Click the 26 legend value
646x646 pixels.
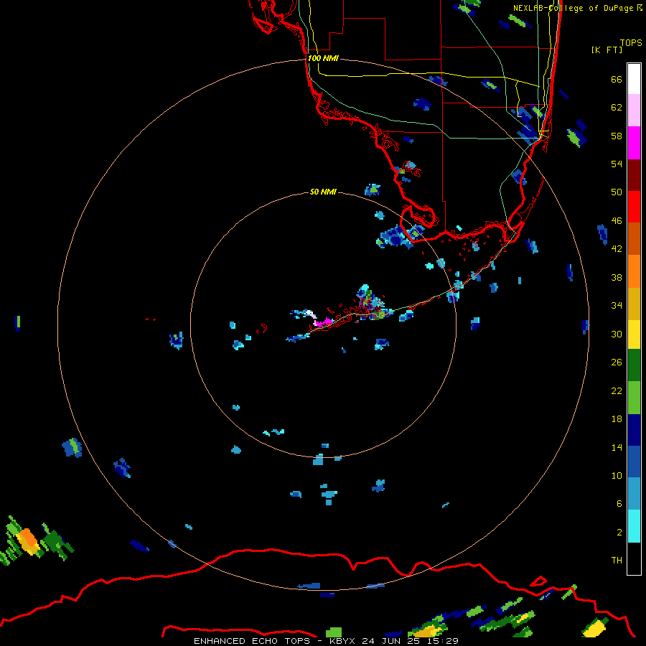click(617, 362)
